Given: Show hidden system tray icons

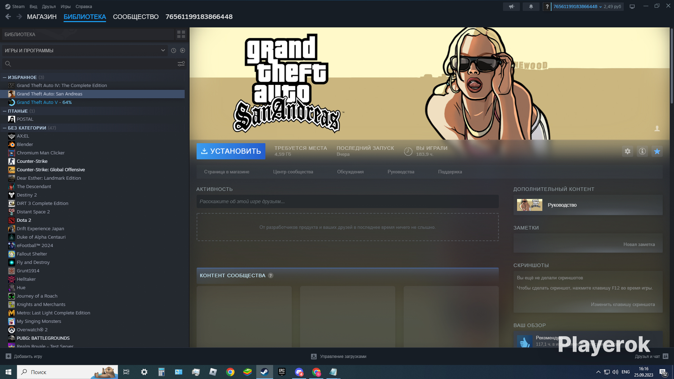Looking at the screenshot, I should [598, 372].
